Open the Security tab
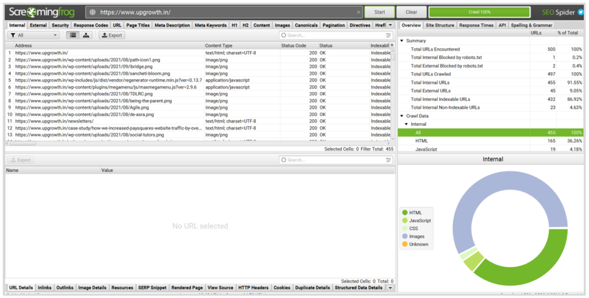Viewport: 589px width, 298px height. (60, 25)
